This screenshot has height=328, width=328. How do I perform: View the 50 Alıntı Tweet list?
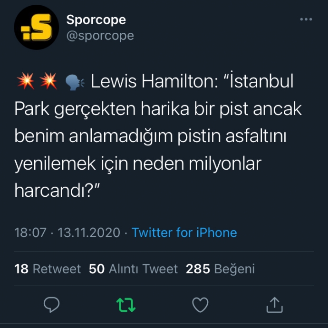[133, 269]
